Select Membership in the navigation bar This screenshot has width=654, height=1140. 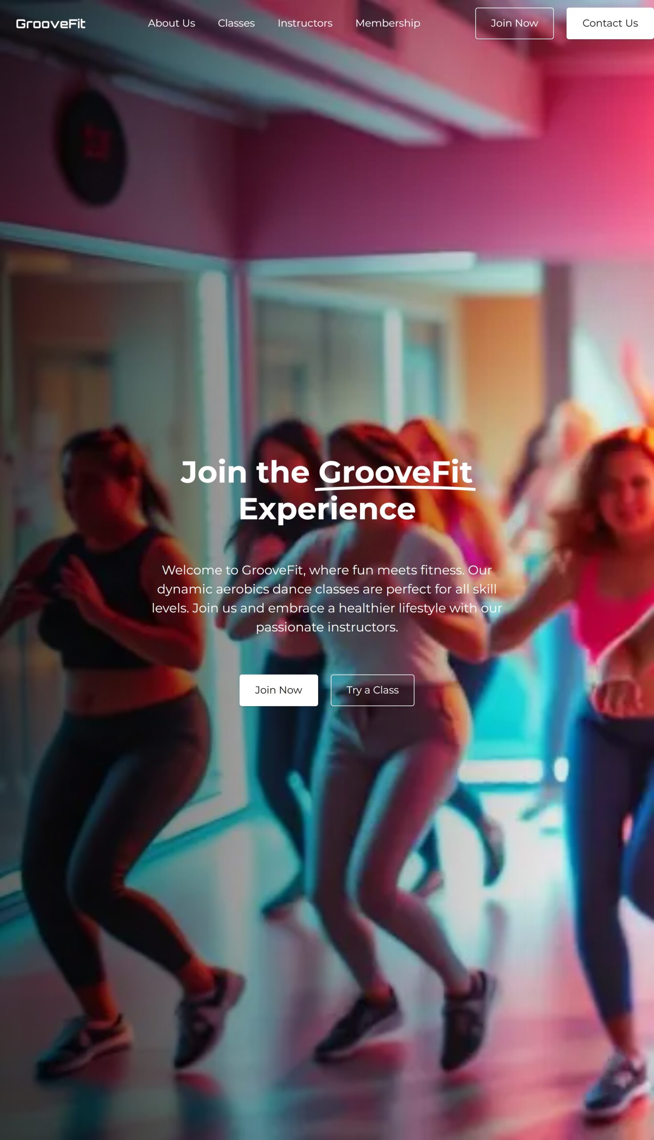click(x=388, y=23)
